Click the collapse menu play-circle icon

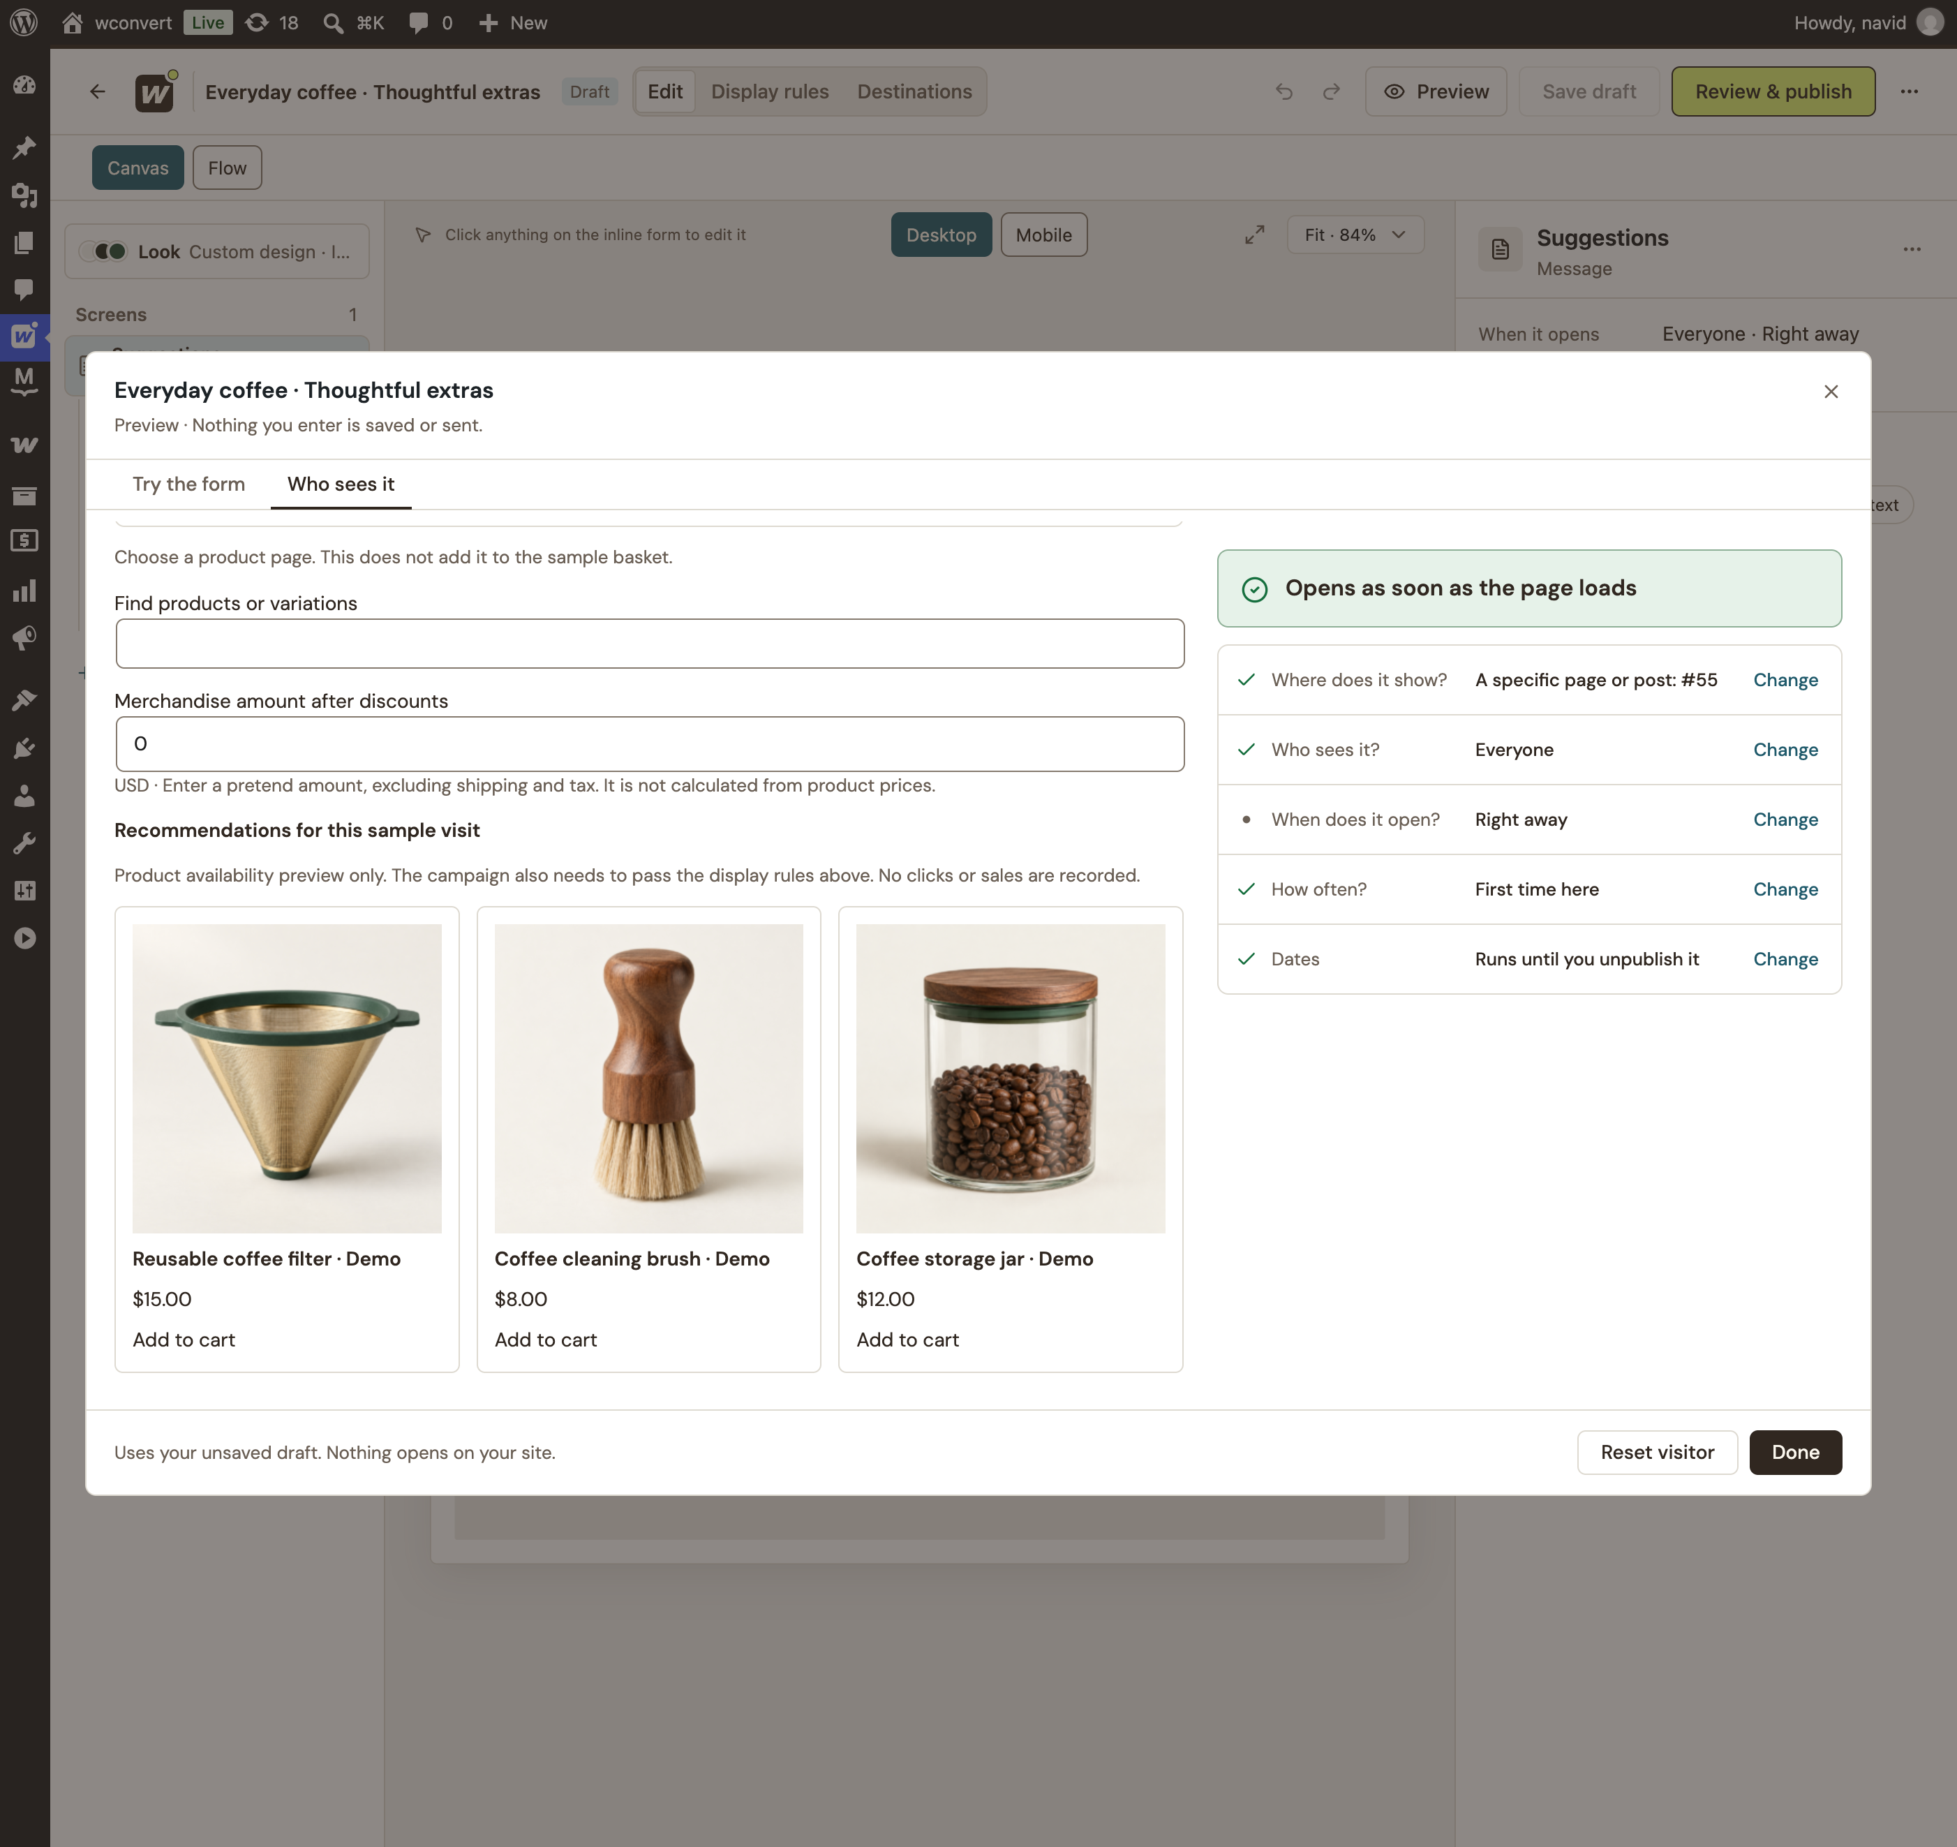[x=24, y=938]
